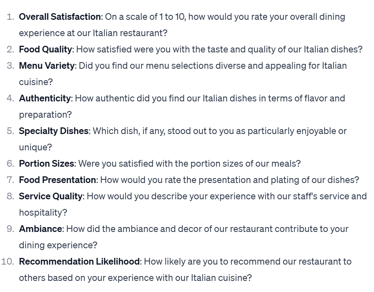Click "dining experience?" in the Ambiance item

[58, 245]
